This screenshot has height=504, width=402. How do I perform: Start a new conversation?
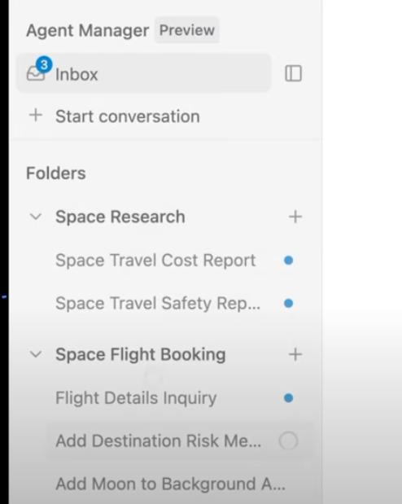tap(127, 116)
